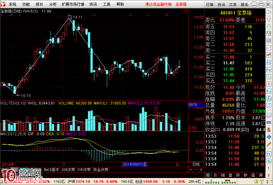The height and width of the screenshot is (185, 273).
Task: Click the hierarchy tree icon in sidebar
Action: point(269,77)
